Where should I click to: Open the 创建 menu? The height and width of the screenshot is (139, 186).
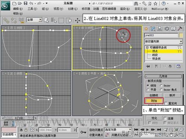(x=73, y=9)
